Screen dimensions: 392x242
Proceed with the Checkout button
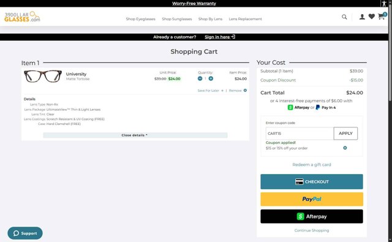[x=312, y=182]
